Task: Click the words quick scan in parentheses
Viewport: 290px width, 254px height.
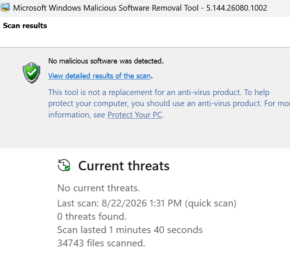Action: 211,203
